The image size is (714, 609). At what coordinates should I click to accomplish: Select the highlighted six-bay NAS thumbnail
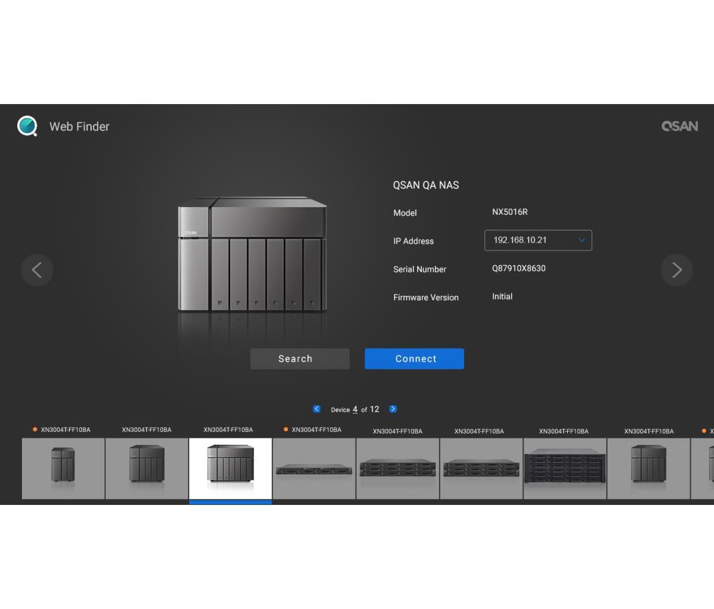tap(230, 469)
